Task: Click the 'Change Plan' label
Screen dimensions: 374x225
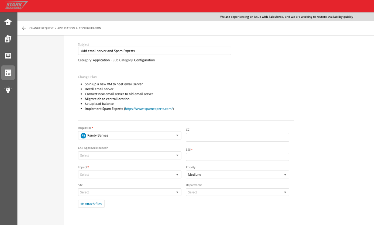Action: click(x=87, y=77)
